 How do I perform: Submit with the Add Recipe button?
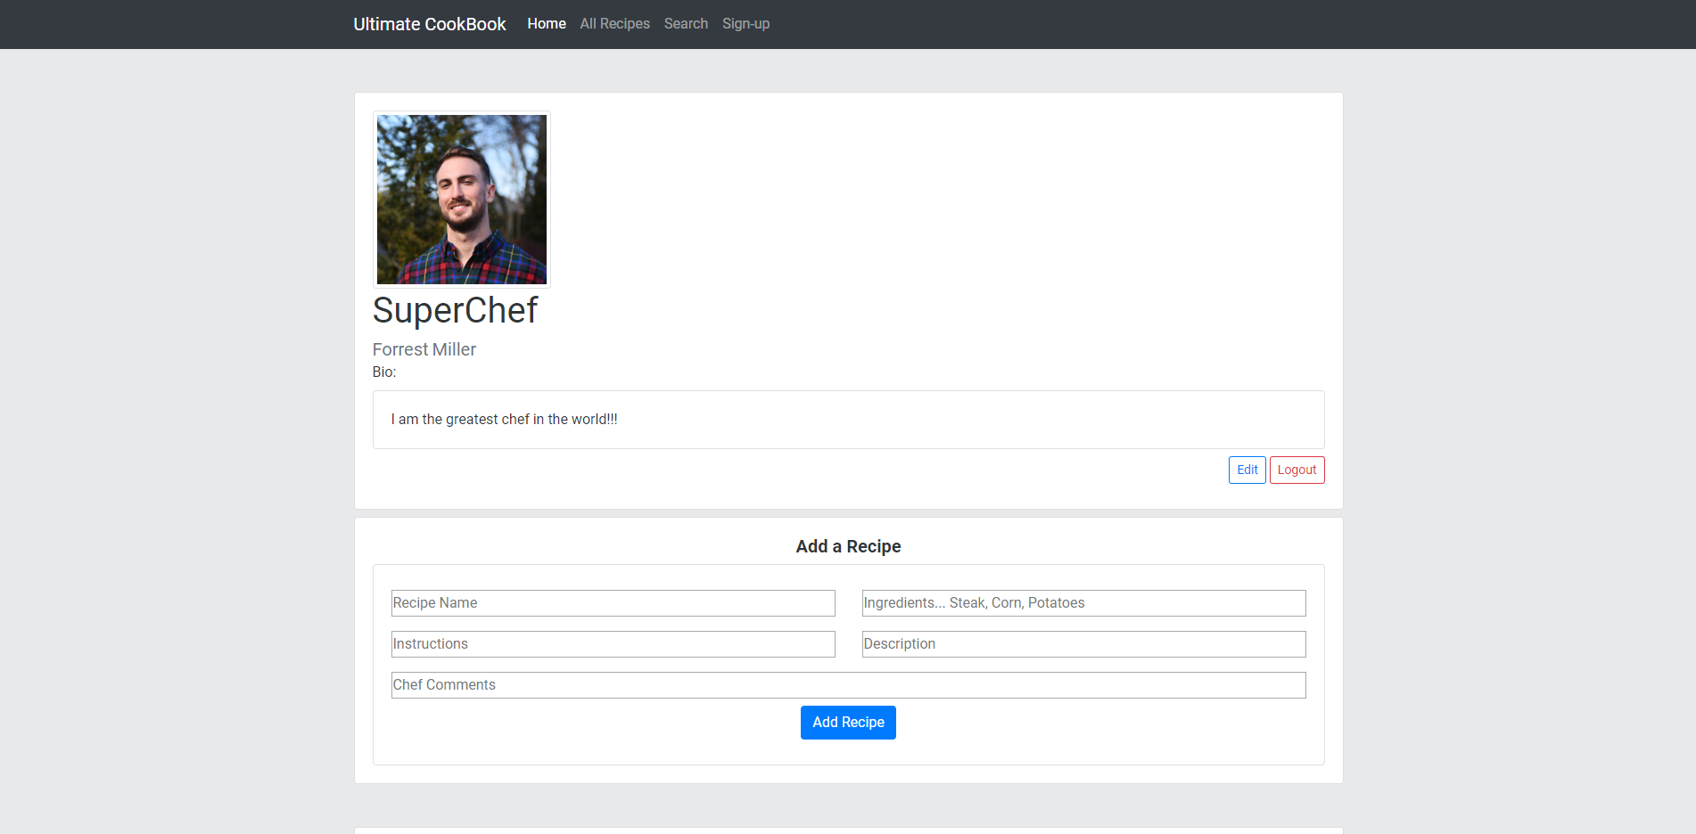point(849,723)
